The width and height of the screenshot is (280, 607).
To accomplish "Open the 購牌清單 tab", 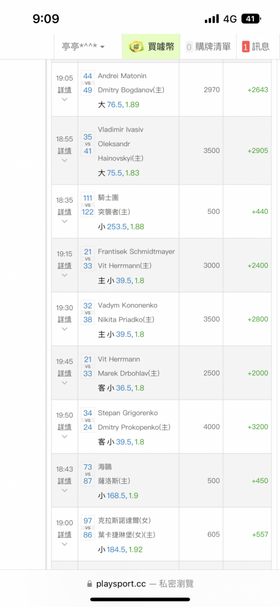I will point(208,47).
